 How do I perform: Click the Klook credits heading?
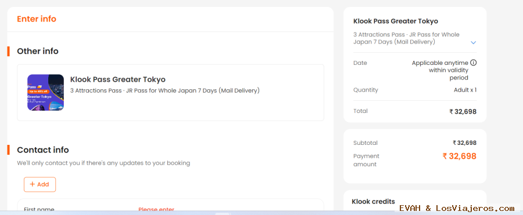point(373,202)
